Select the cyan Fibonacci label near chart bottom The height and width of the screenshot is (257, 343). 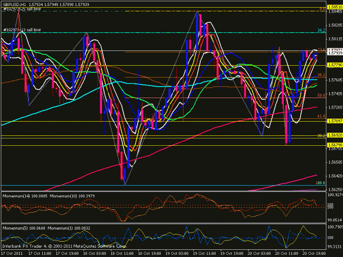point(320,183)
